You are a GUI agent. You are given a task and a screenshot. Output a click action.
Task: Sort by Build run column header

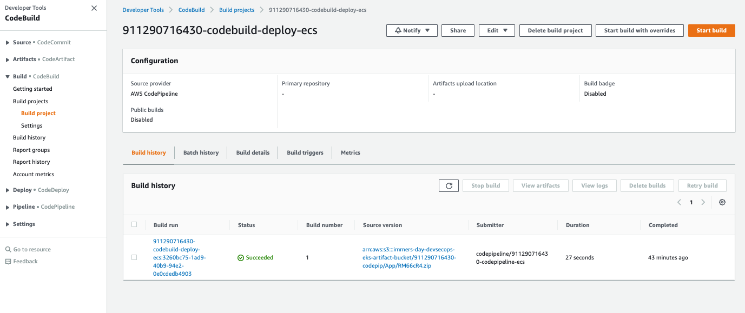click(x=166, y=225)
